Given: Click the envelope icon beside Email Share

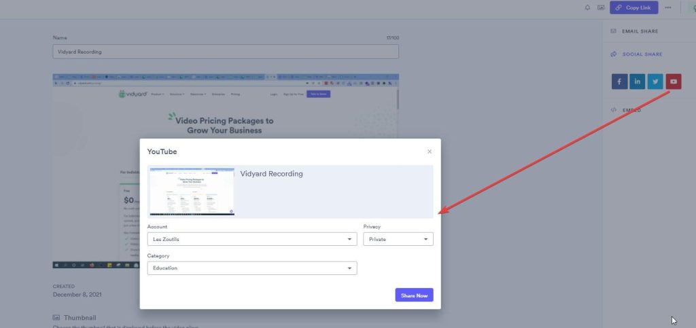Looking at the screenshot, I should coord(614,31).
